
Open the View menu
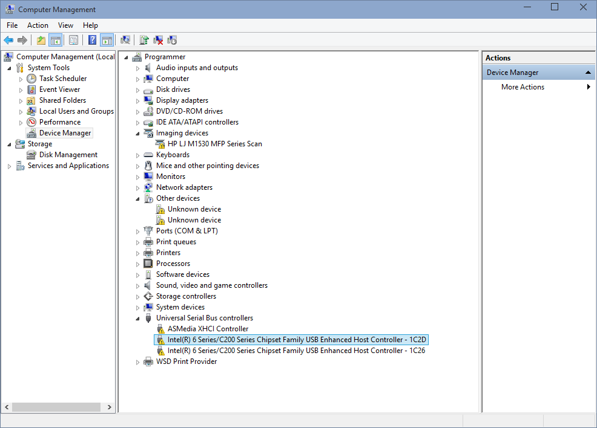tap(65, 25)
